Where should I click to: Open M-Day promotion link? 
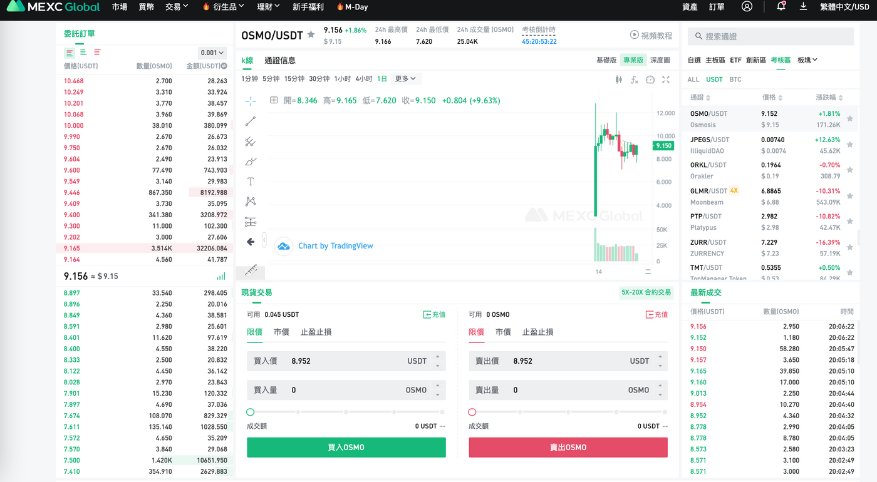[x=352, y=7]
